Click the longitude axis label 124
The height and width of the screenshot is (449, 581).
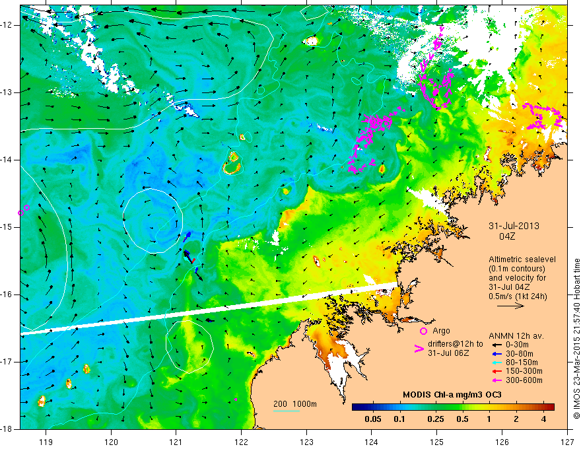point(372,442)
